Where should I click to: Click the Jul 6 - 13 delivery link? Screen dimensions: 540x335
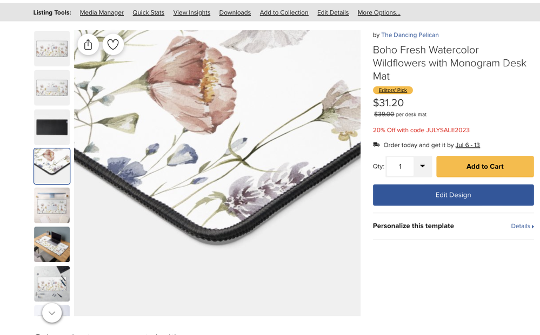tap(468, 145)
